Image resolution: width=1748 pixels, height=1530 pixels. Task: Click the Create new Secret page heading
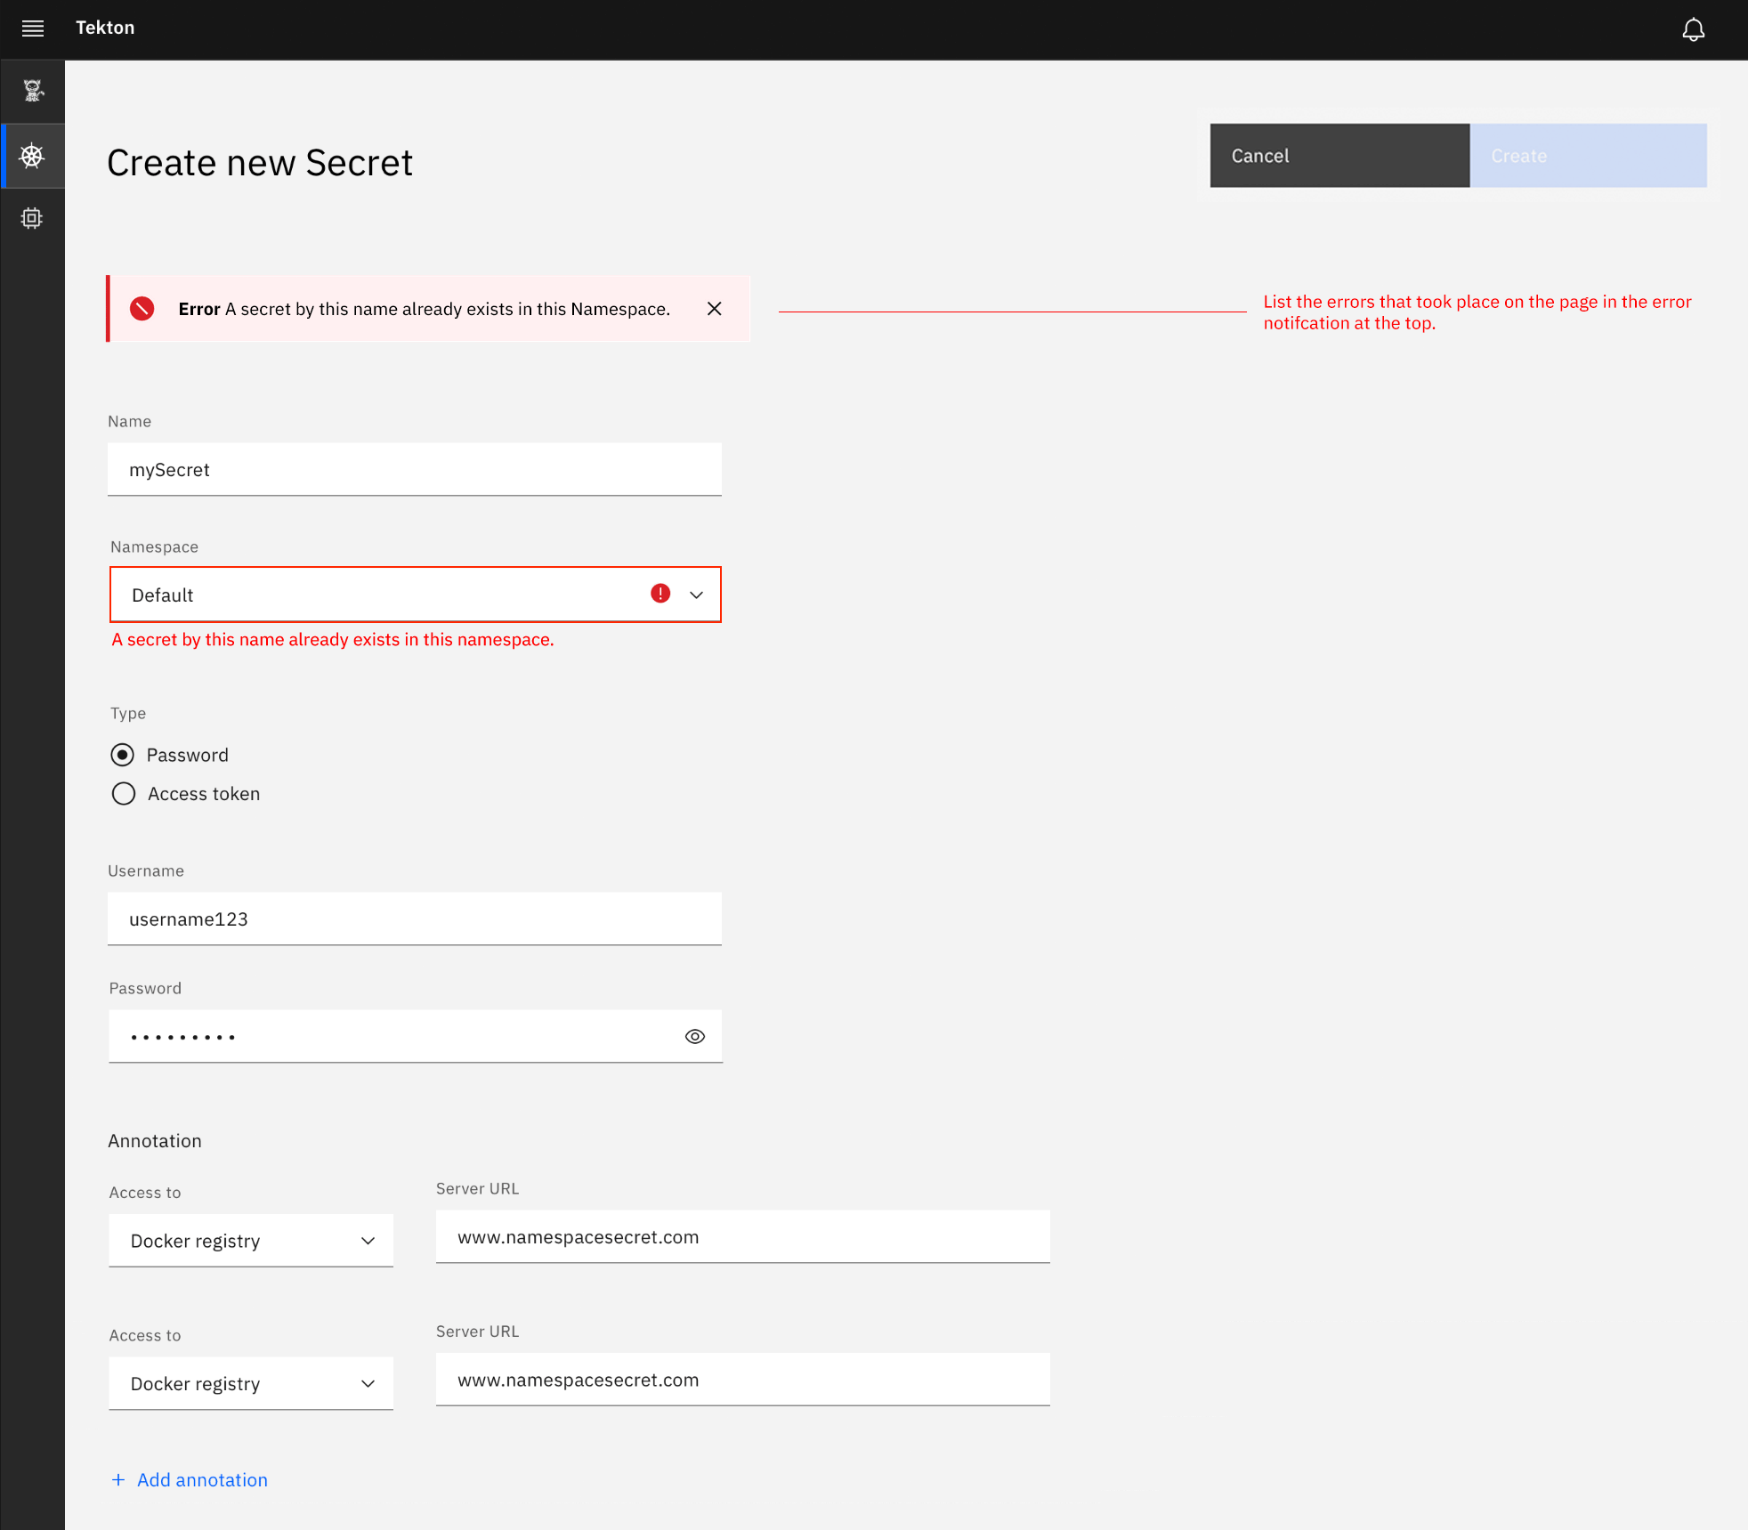click(260, 163)
